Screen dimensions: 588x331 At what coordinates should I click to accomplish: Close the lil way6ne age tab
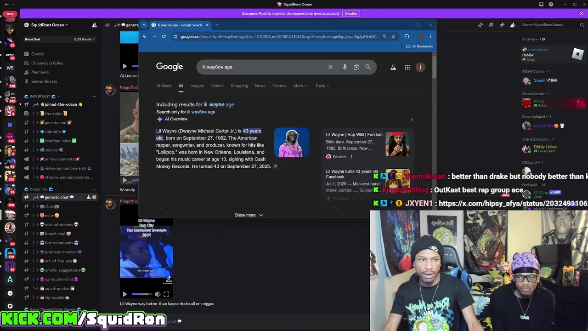pyautogui.click(x=207, y=25)
